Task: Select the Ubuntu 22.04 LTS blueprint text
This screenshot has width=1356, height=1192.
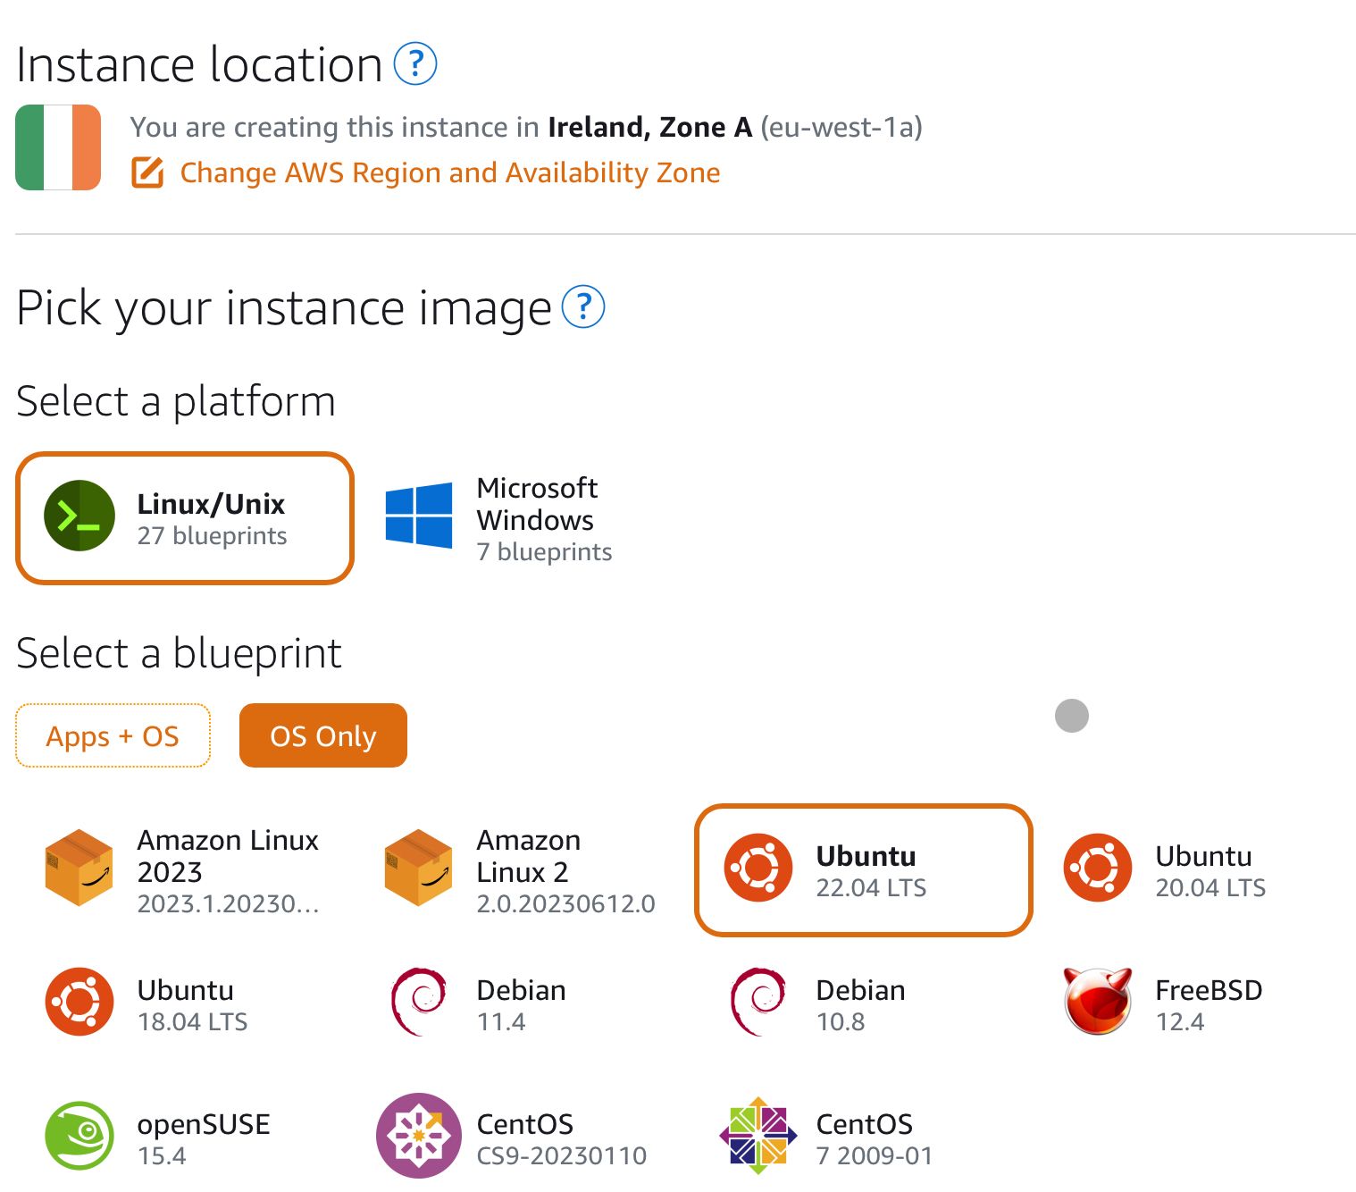Action: [x=871, y=871]
